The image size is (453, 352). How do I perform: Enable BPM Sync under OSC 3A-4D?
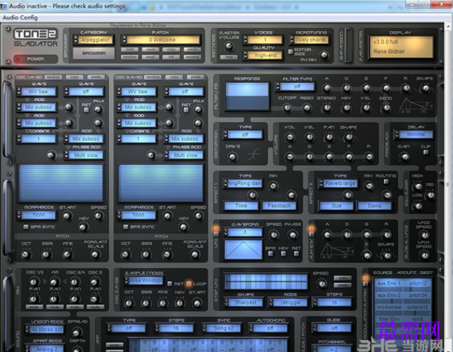(125, 227)
